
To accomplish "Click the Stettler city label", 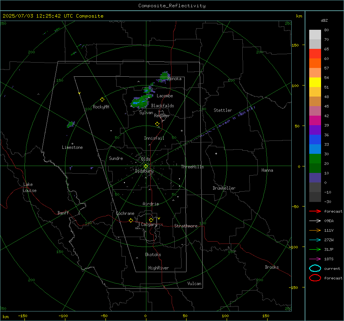I will click(223, 110).
